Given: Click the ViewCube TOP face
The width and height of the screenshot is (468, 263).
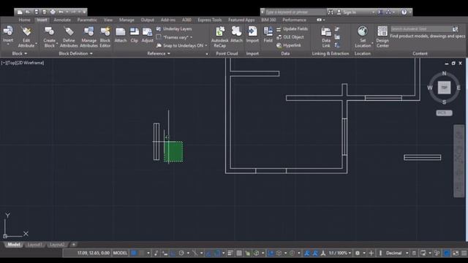Looking at the screenshot, I should pyautogui.click(x=444, y=88).
